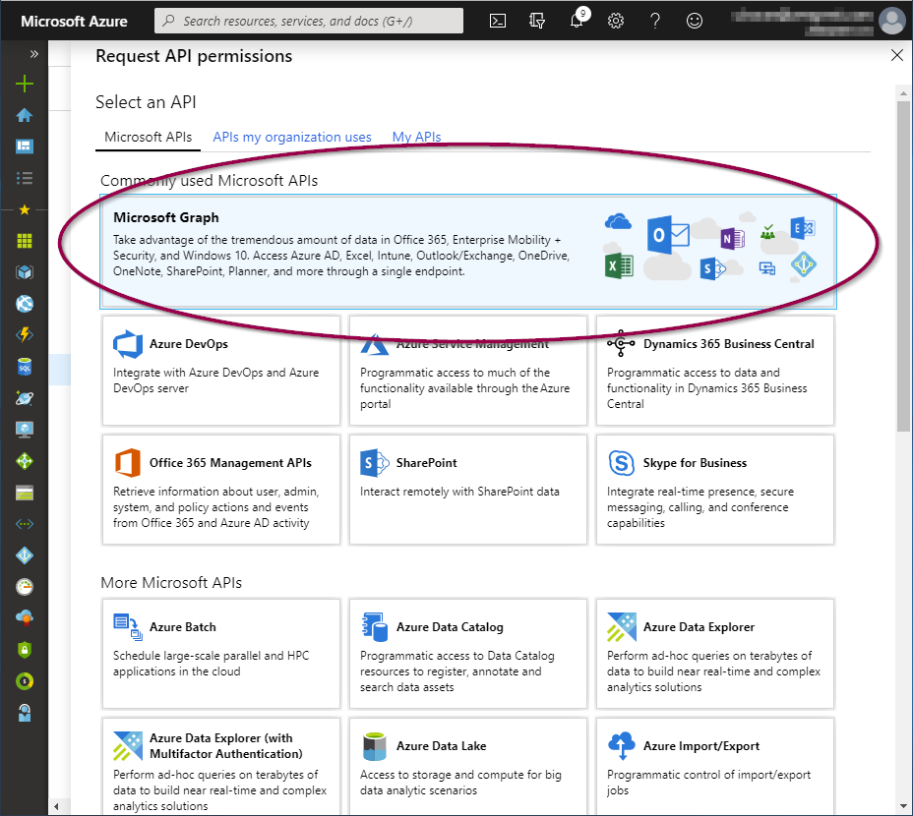Screen dimensions: 913x816
Task: Select the Azure DevOps API card
Action: click(x=221, y=371)
